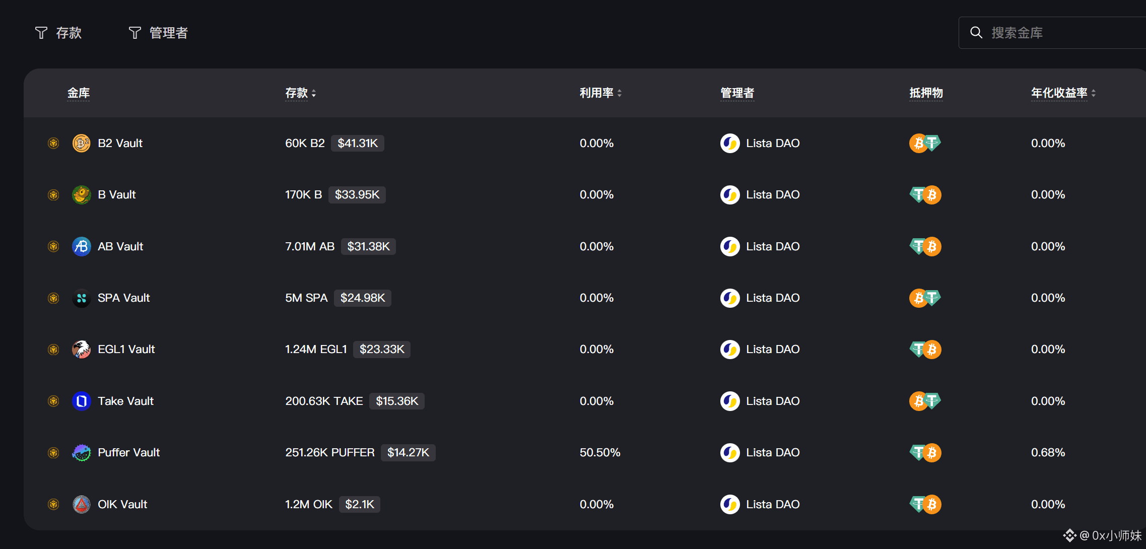This screenshot has width=1146, height=549.
Task: Click the EGL1 Vault eagle icon
Action: pos(81,349)
